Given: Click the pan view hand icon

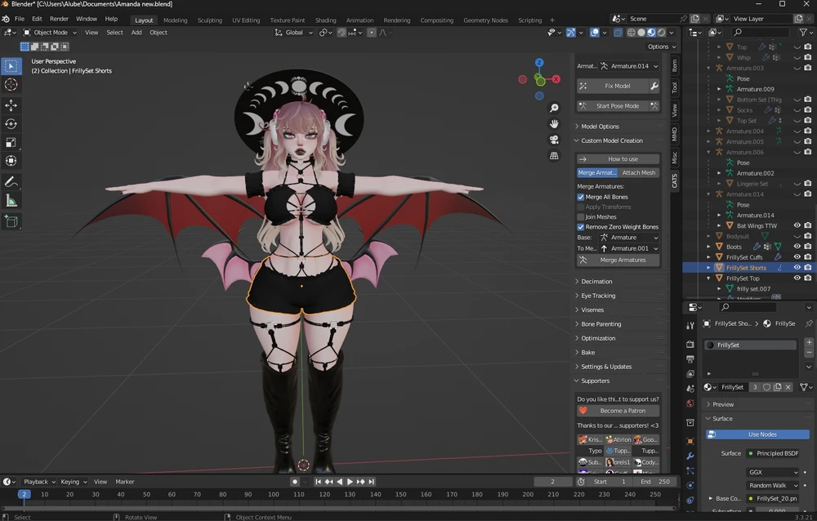Looking at the screenshot, I should coord(554,123).
